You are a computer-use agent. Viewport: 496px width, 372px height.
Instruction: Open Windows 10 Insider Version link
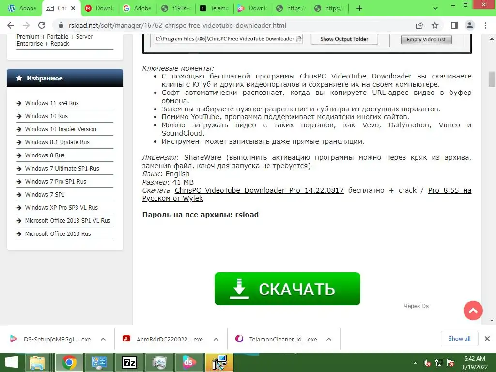coord(61,129)
